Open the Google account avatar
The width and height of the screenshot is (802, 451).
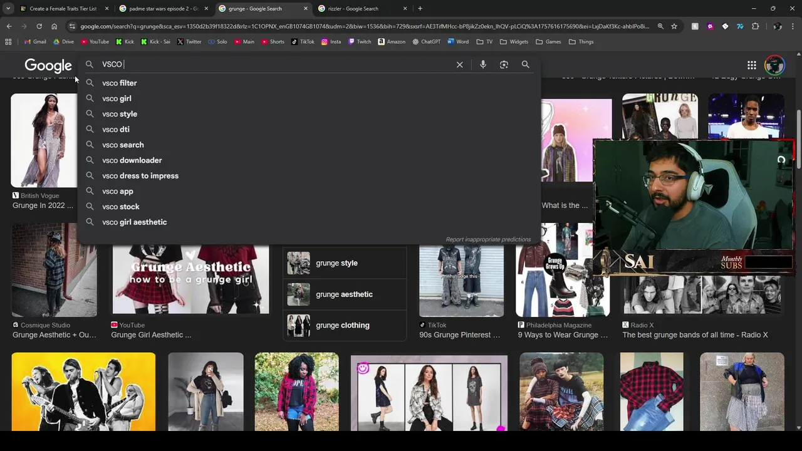pyautogui.click(x=774, y=65)
